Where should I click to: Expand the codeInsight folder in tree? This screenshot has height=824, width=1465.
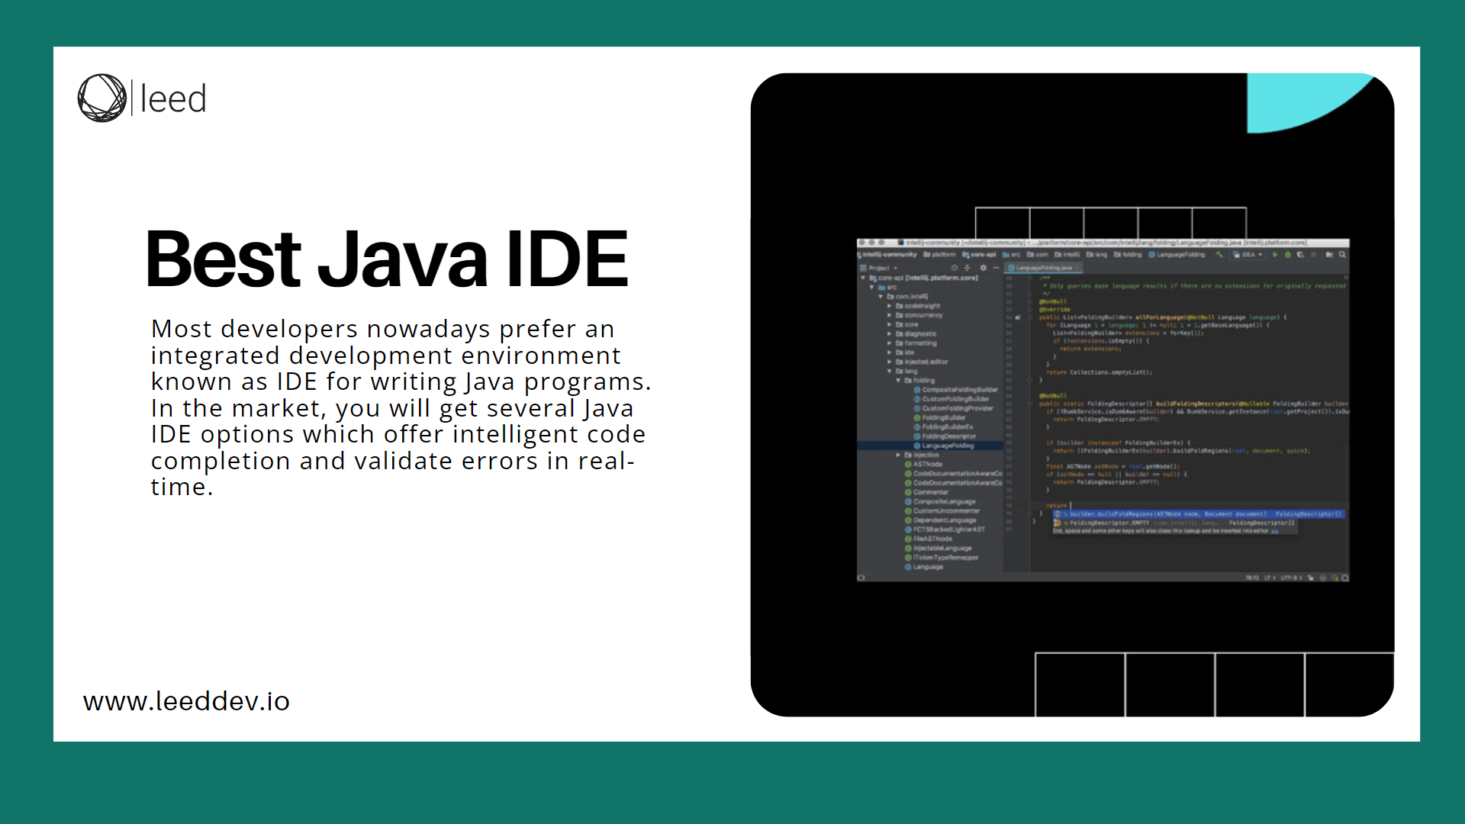tap(890, 306)
